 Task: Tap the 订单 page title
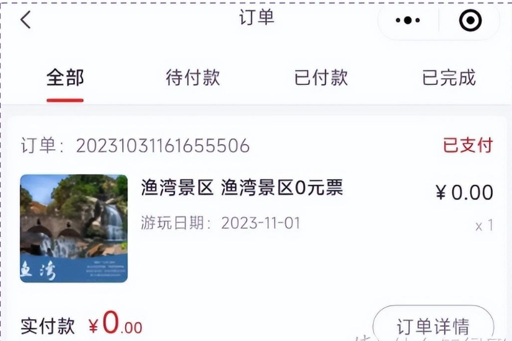(257, 17)
